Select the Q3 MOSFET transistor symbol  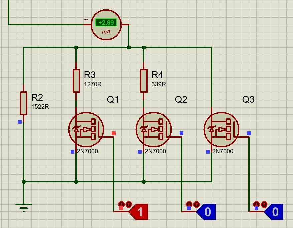(222, 129)
